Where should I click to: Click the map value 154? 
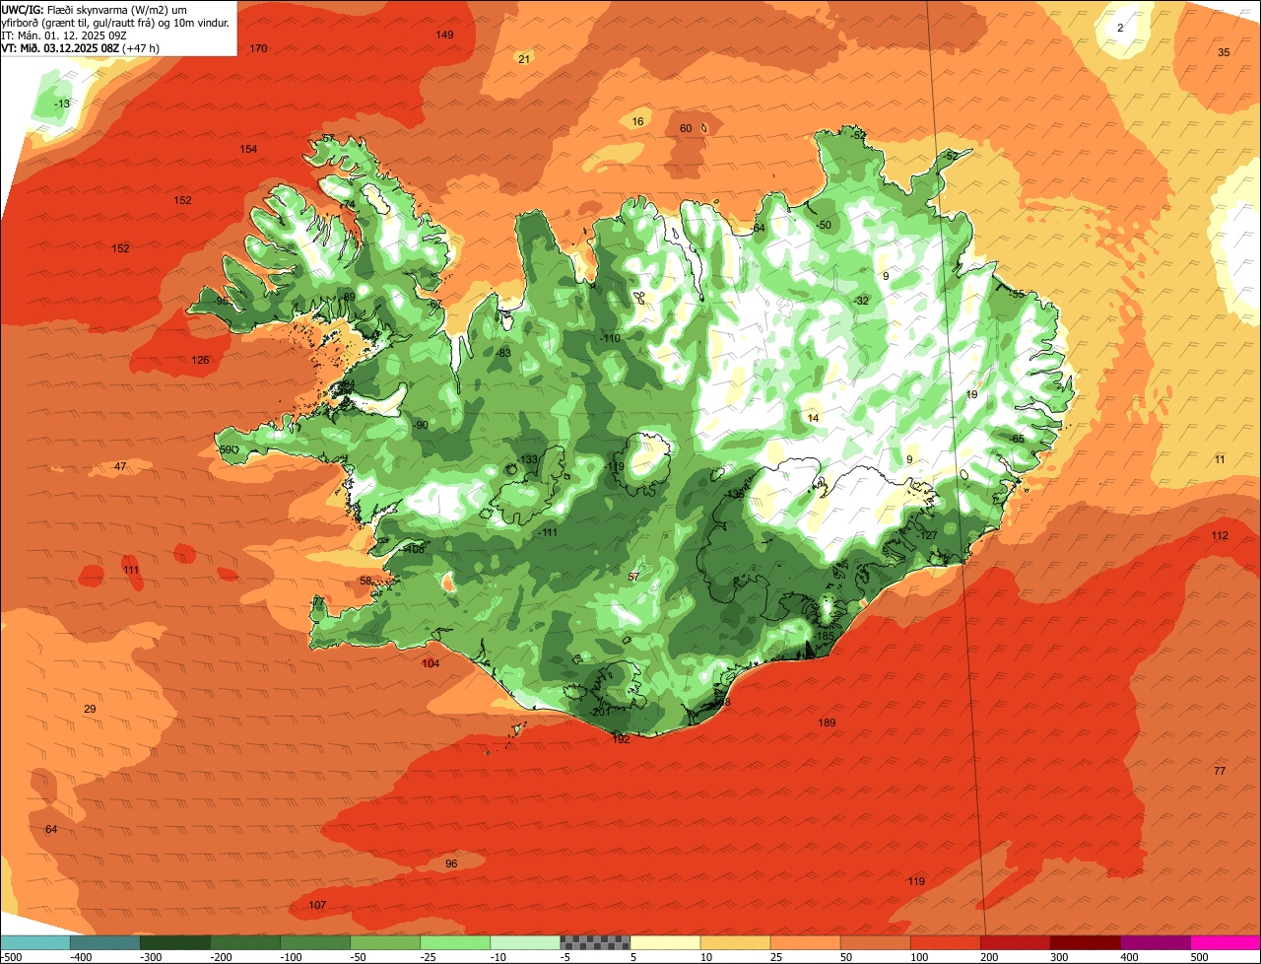[248, 149]
